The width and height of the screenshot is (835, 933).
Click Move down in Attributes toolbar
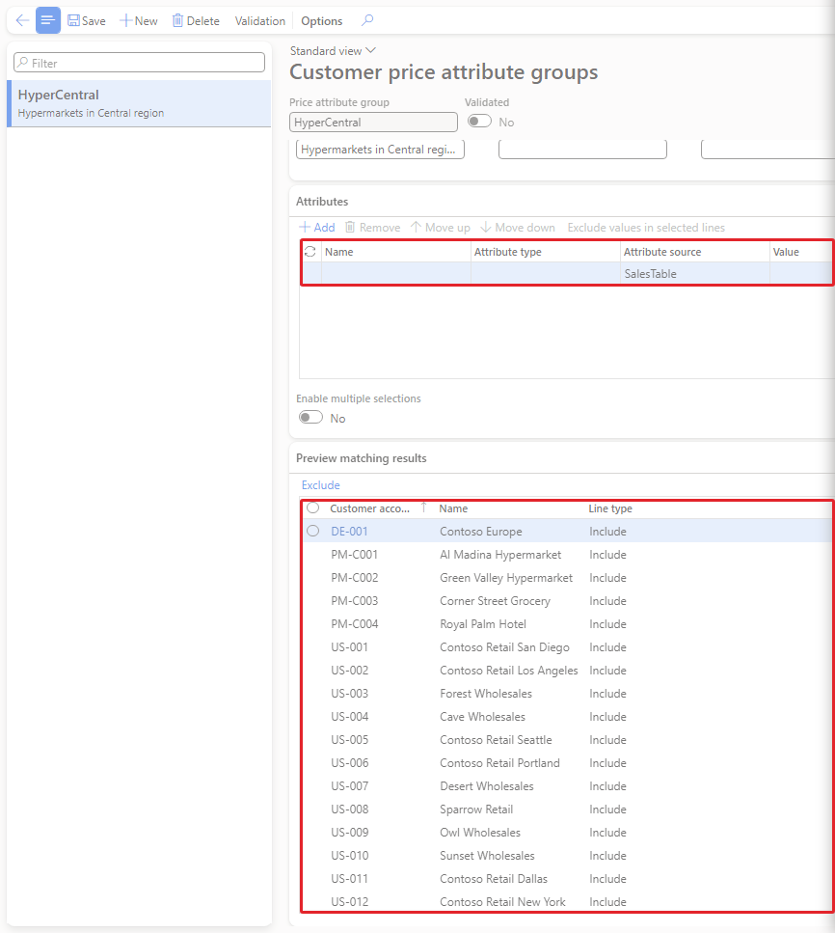pyautogui.click(x=518, y=228)
